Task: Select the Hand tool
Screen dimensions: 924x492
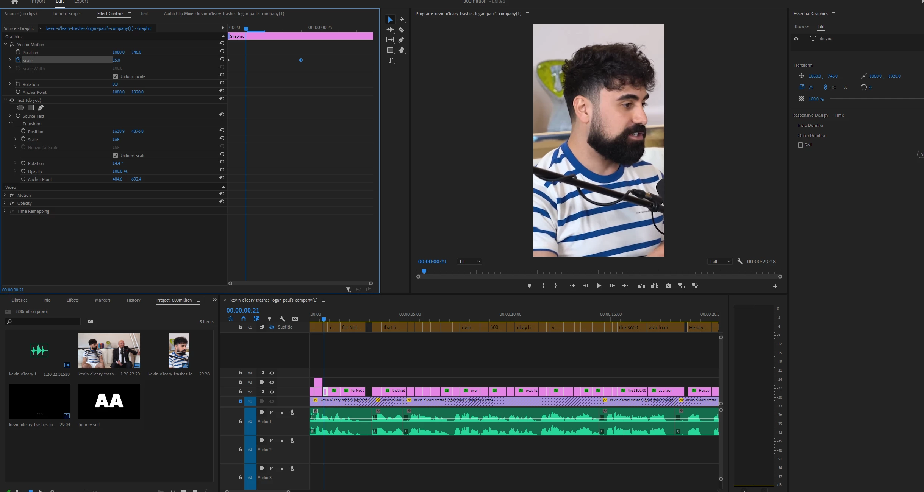Action: pyautogui.click(x=401, y=50)
